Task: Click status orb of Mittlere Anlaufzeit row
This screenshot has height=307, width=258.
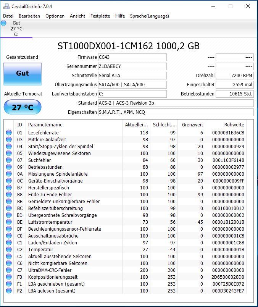Action: pos(9,139)
